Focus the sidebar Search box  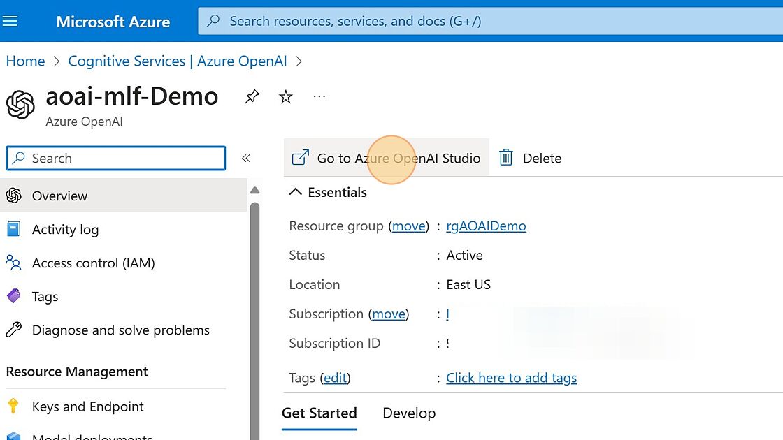coord(116,158)
